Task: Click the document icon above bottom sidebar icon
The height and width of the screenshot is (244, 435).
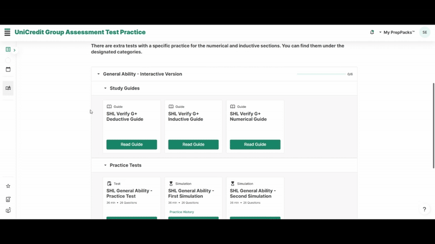Action: (8, 200)
